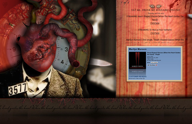Click the '1 of 8' page counter
The width and height of the screenshot is (192, 124).
[125, 3]
